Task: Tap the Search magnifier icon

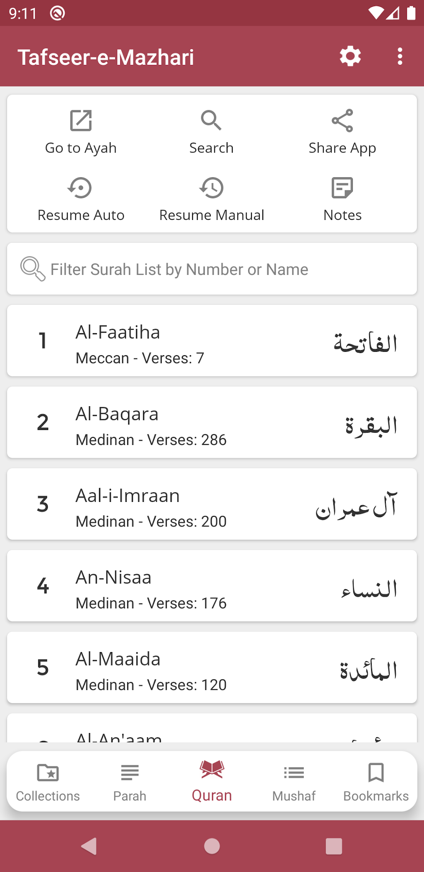Action: point(211,121)
